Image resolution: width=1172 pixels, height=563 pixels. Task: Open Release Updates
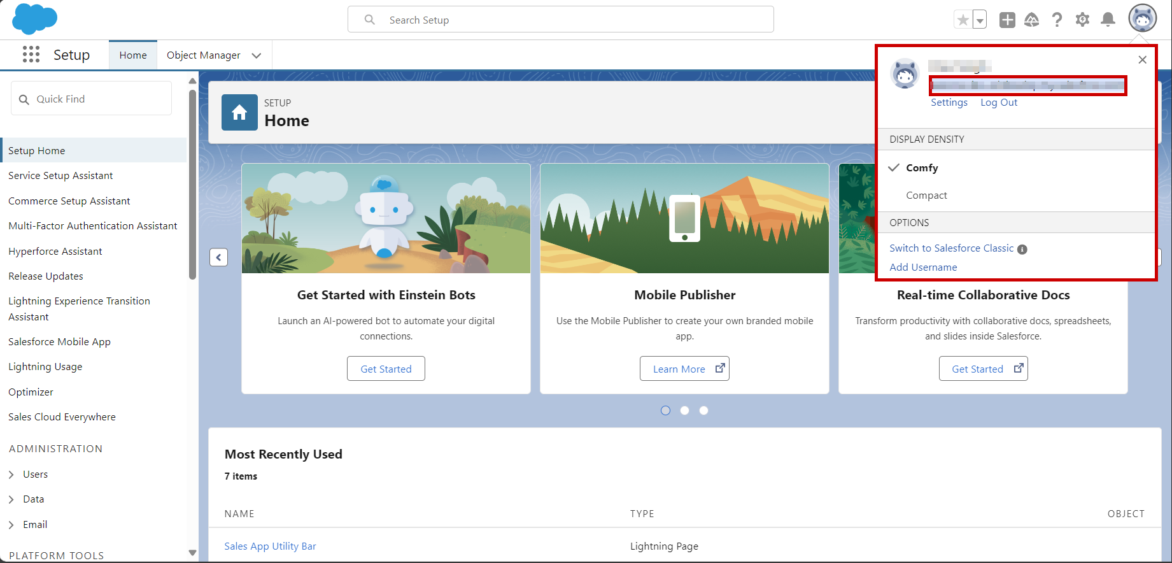click(x=46, y=276)
